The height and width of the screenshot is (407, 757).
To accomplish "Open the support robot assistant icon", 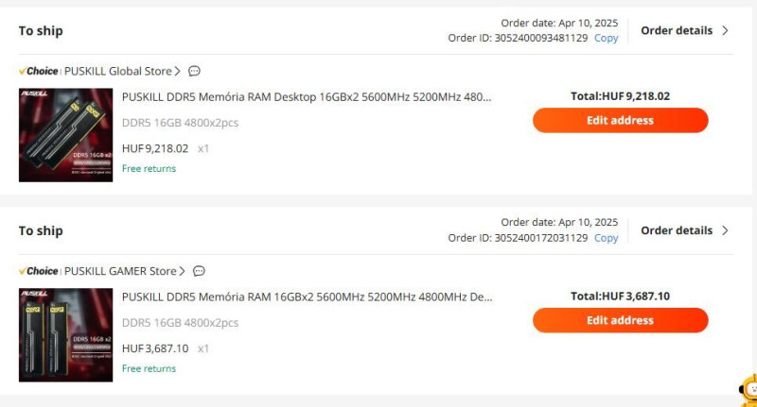I will (748, 390).
